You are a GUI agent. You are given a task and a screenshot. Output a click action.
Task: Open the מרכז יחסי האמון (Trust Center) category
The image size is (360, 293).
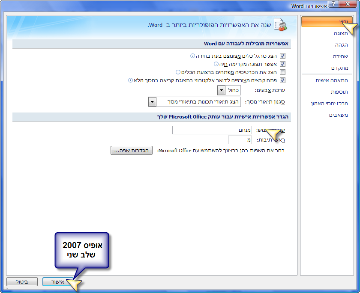(x=330, y=104)
